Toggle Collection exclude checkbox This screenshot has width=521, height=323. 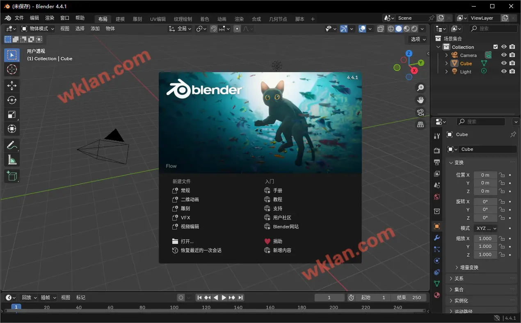tap(496, 47)
